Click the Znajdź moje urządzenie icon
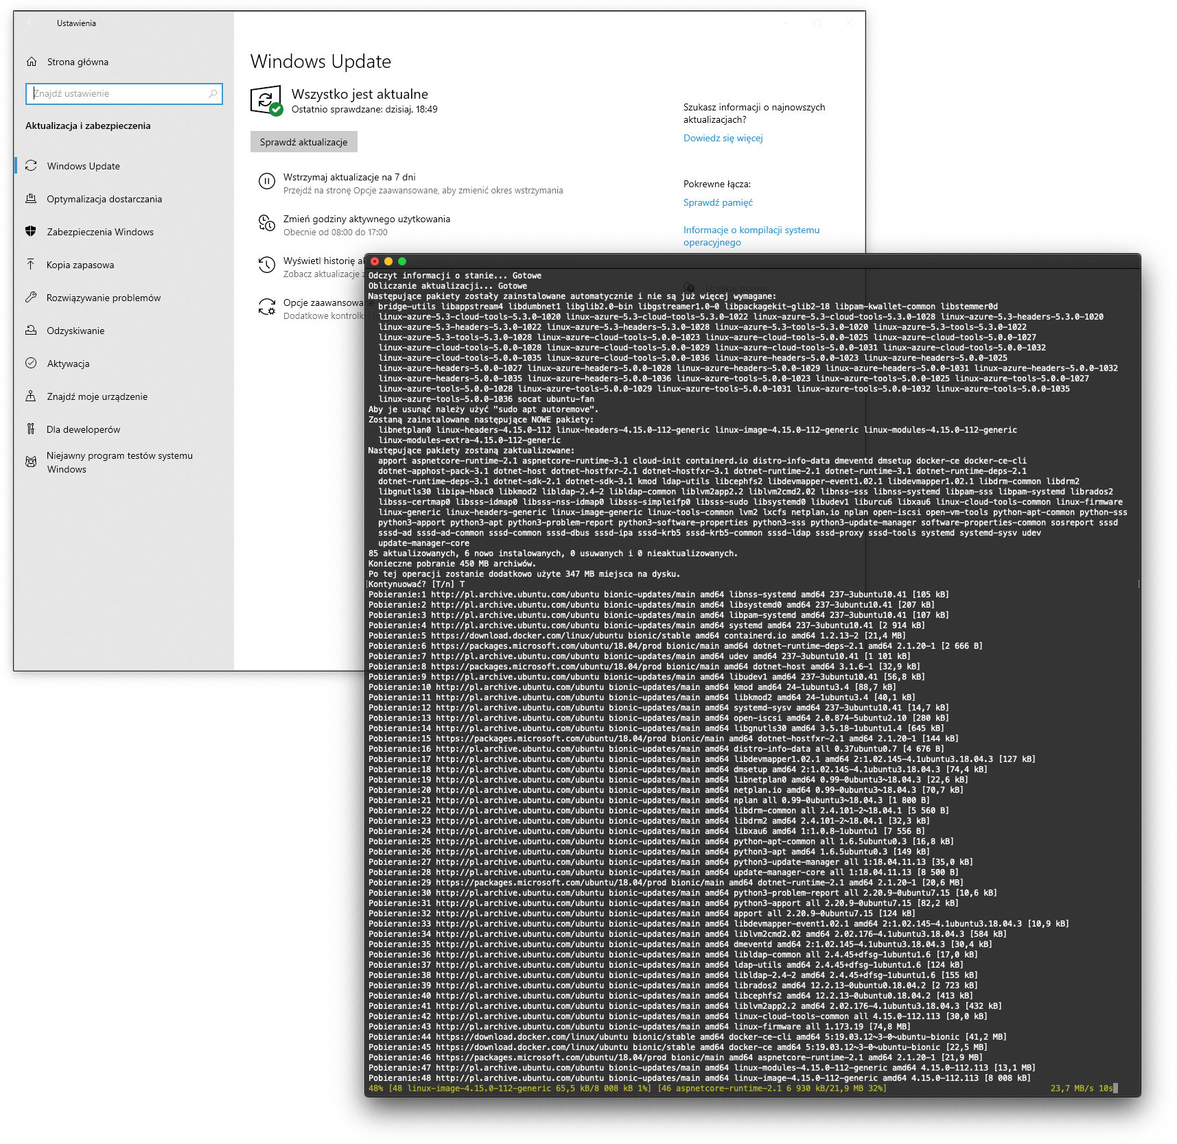 tap(31, 396)
